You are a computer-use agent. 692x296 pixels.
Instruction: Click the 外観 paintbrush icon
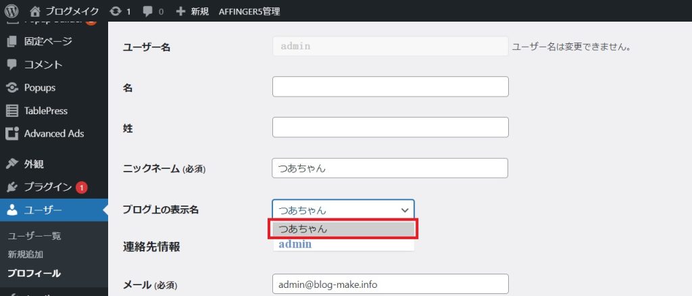(12, 164)
